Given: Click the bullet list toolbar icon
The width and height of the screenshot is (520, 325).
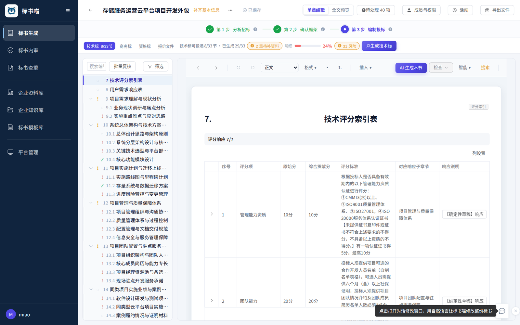Looking at the screenshot, I should [x=327, y=68].
